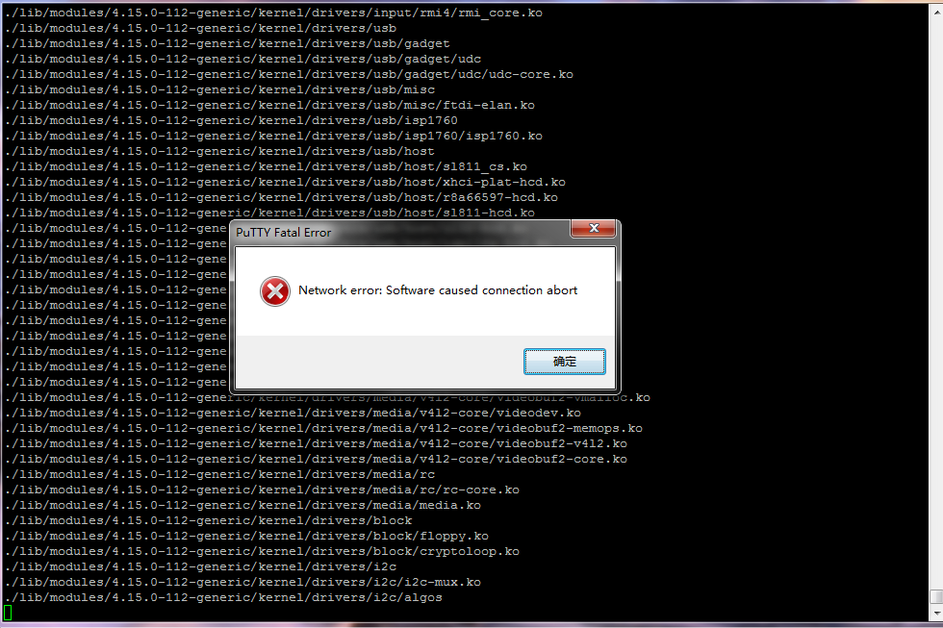
Task: Click the r8a66597-hcd.ko path line
Action: pos(281,198)
